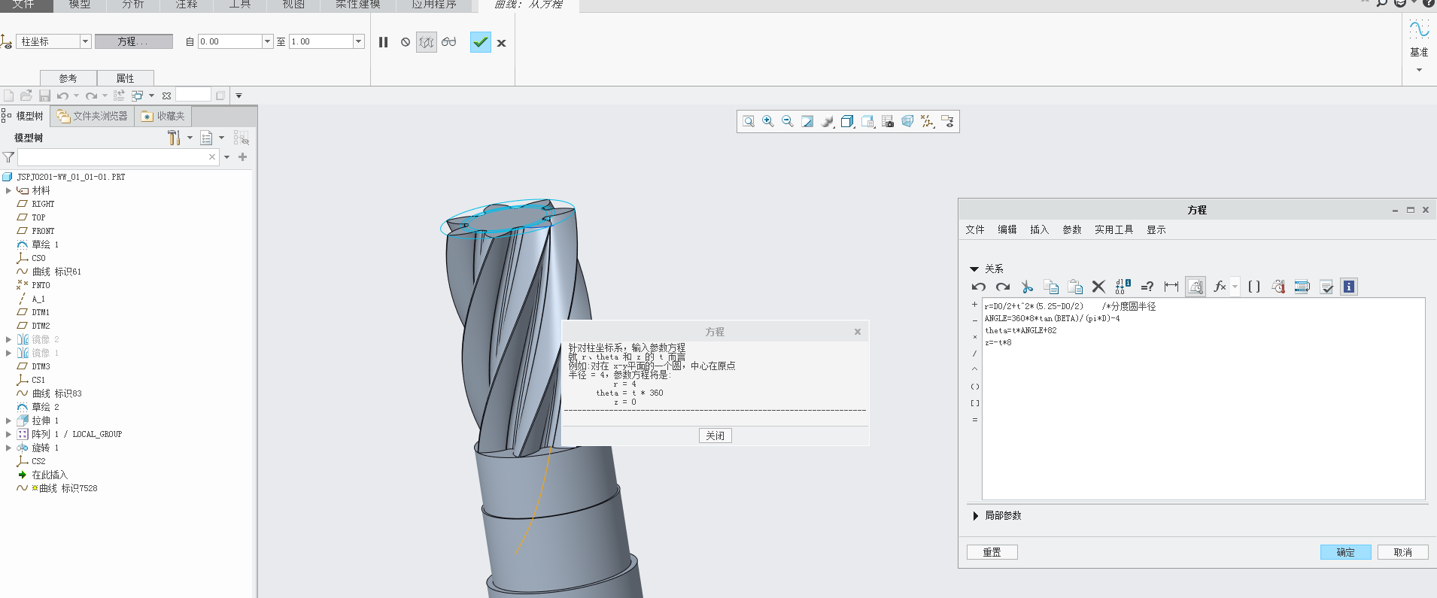Image resolution: width=1437 pixels, height=598 pixels.
Task: Open the 插入 menu in equation dialog
Action: click(1040, 229)
